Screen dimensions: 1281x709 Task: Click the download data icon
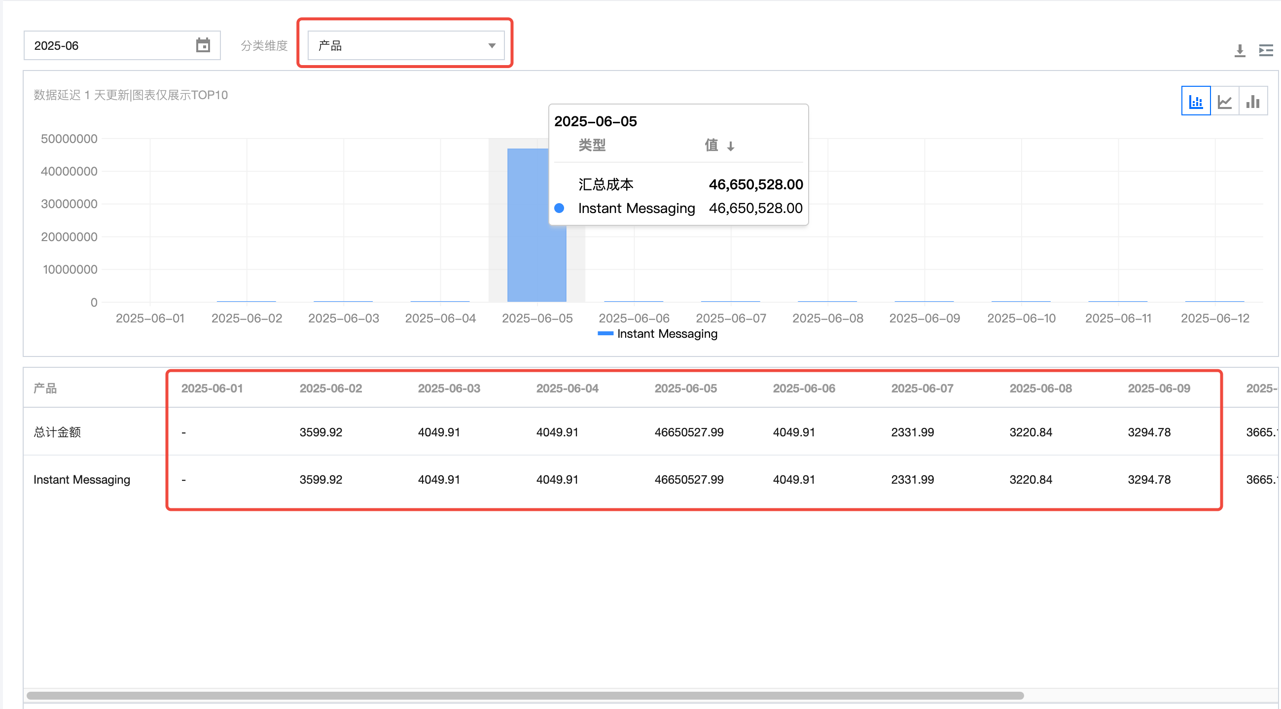pyautogui.click(x=1239, y=50)
